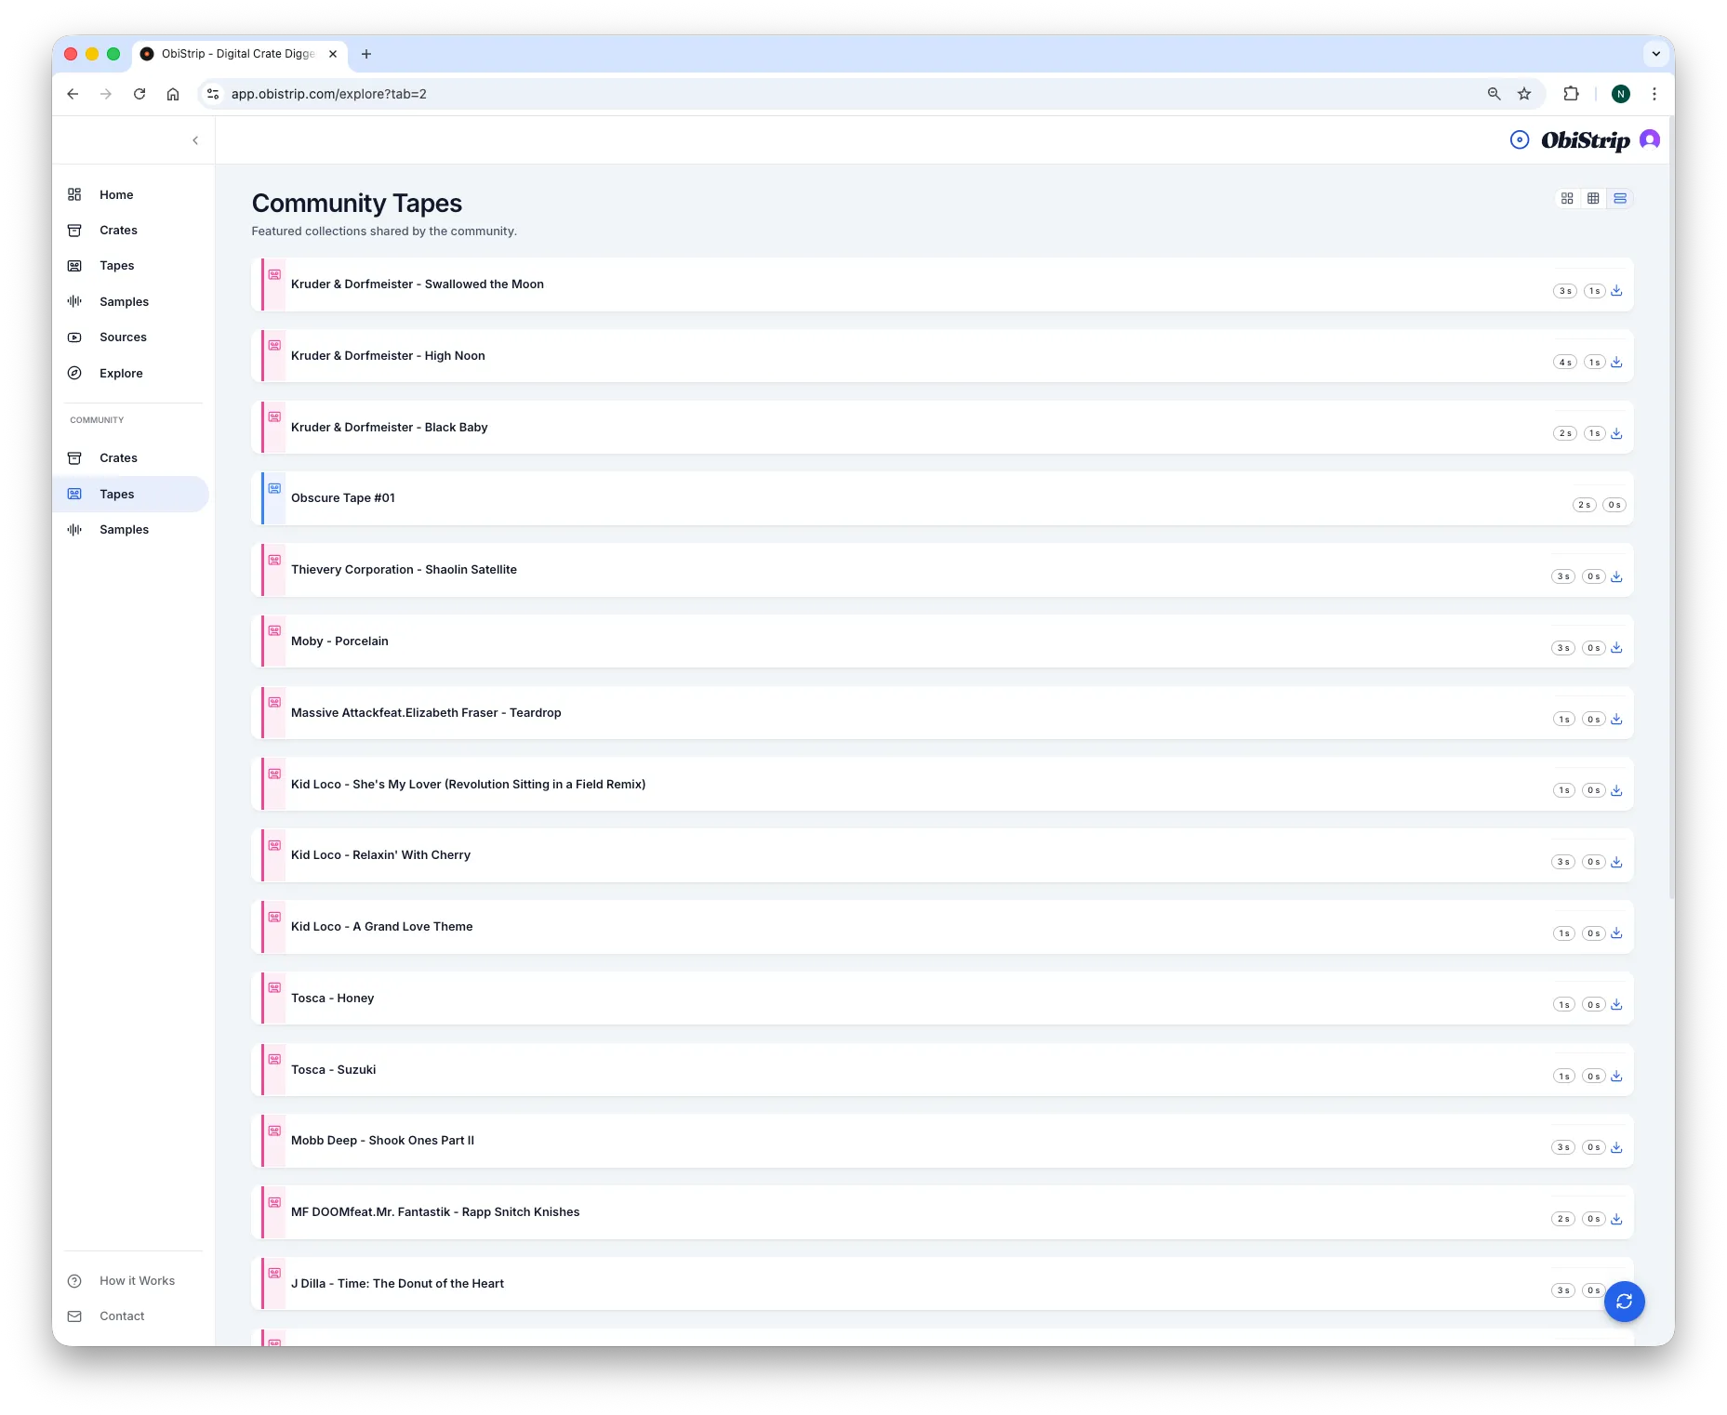Open the browser address bar dropdown chevron

[1656, 53]
